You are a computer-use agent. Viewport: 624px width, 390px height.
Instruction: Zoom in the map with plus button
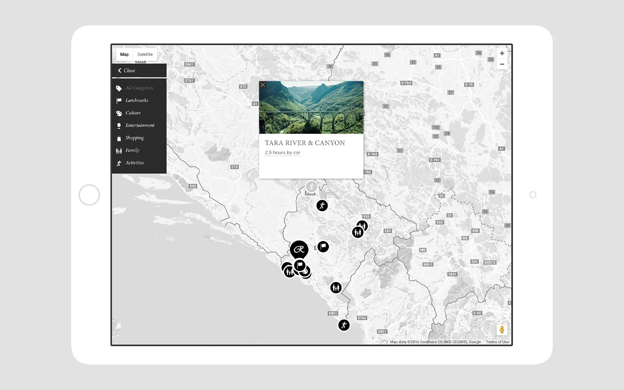tap(502, 53)
